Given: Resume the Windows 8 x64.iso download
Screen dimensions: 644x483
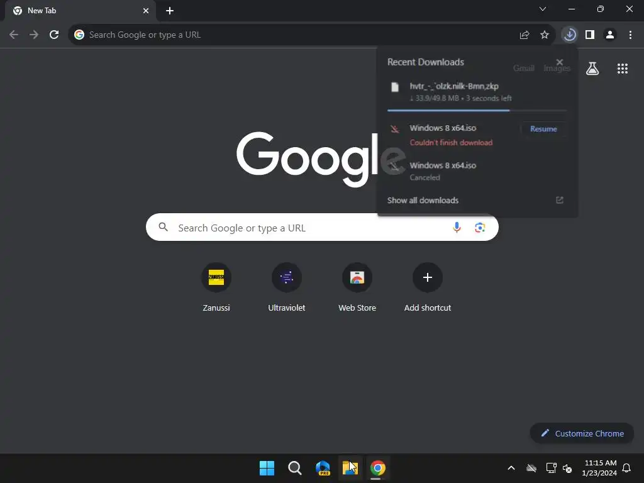Looking at the screenshot, I should tap(543, 129).
